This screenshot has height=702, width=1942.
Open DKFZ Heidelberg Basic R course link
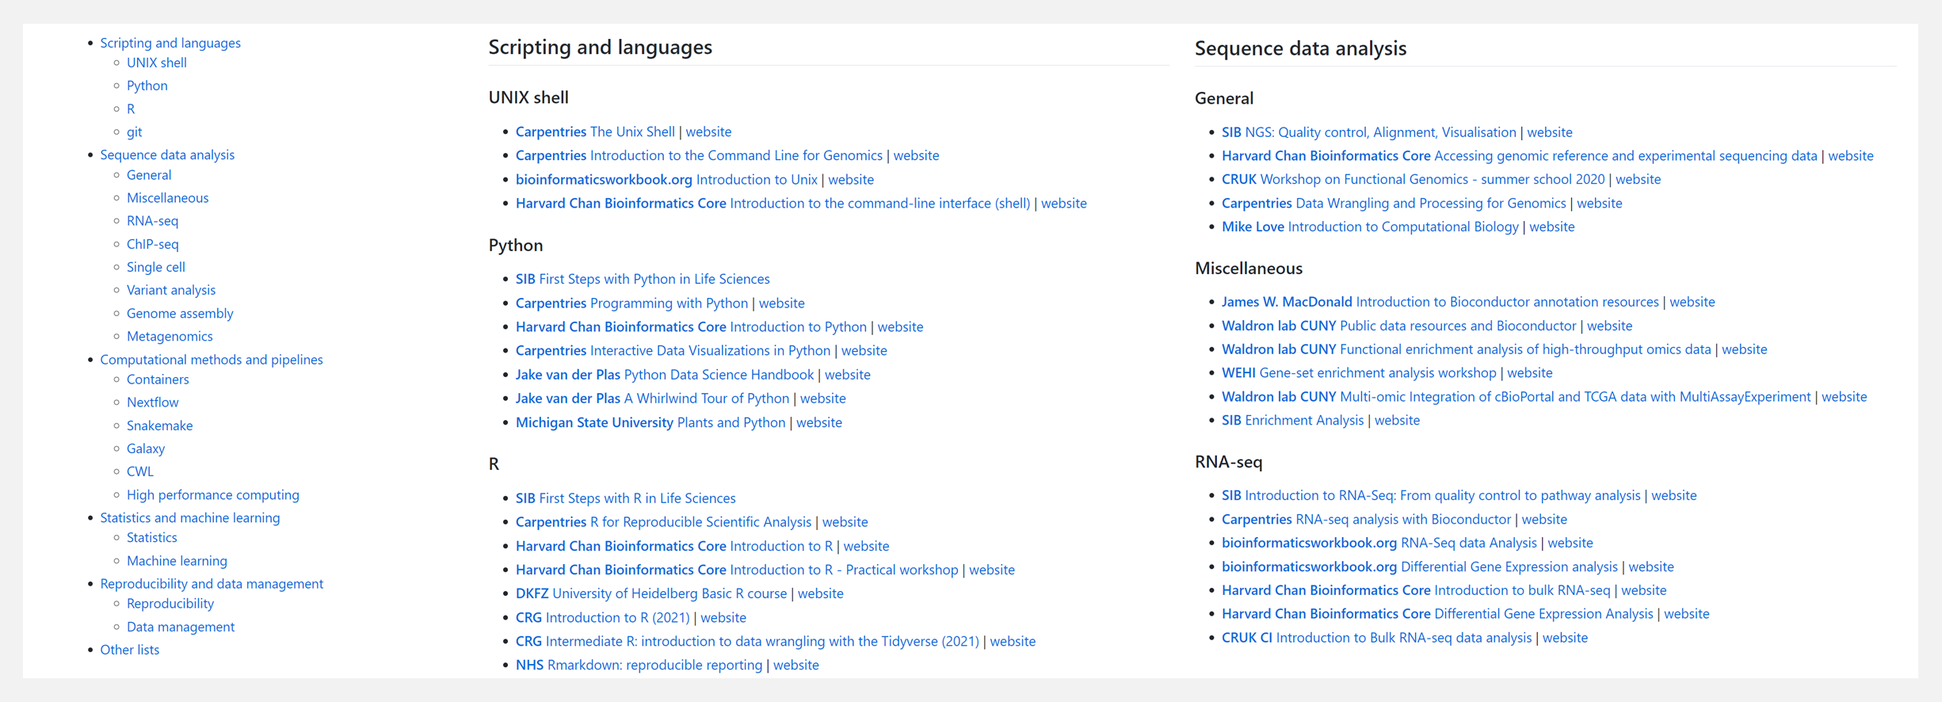[651, 593]
